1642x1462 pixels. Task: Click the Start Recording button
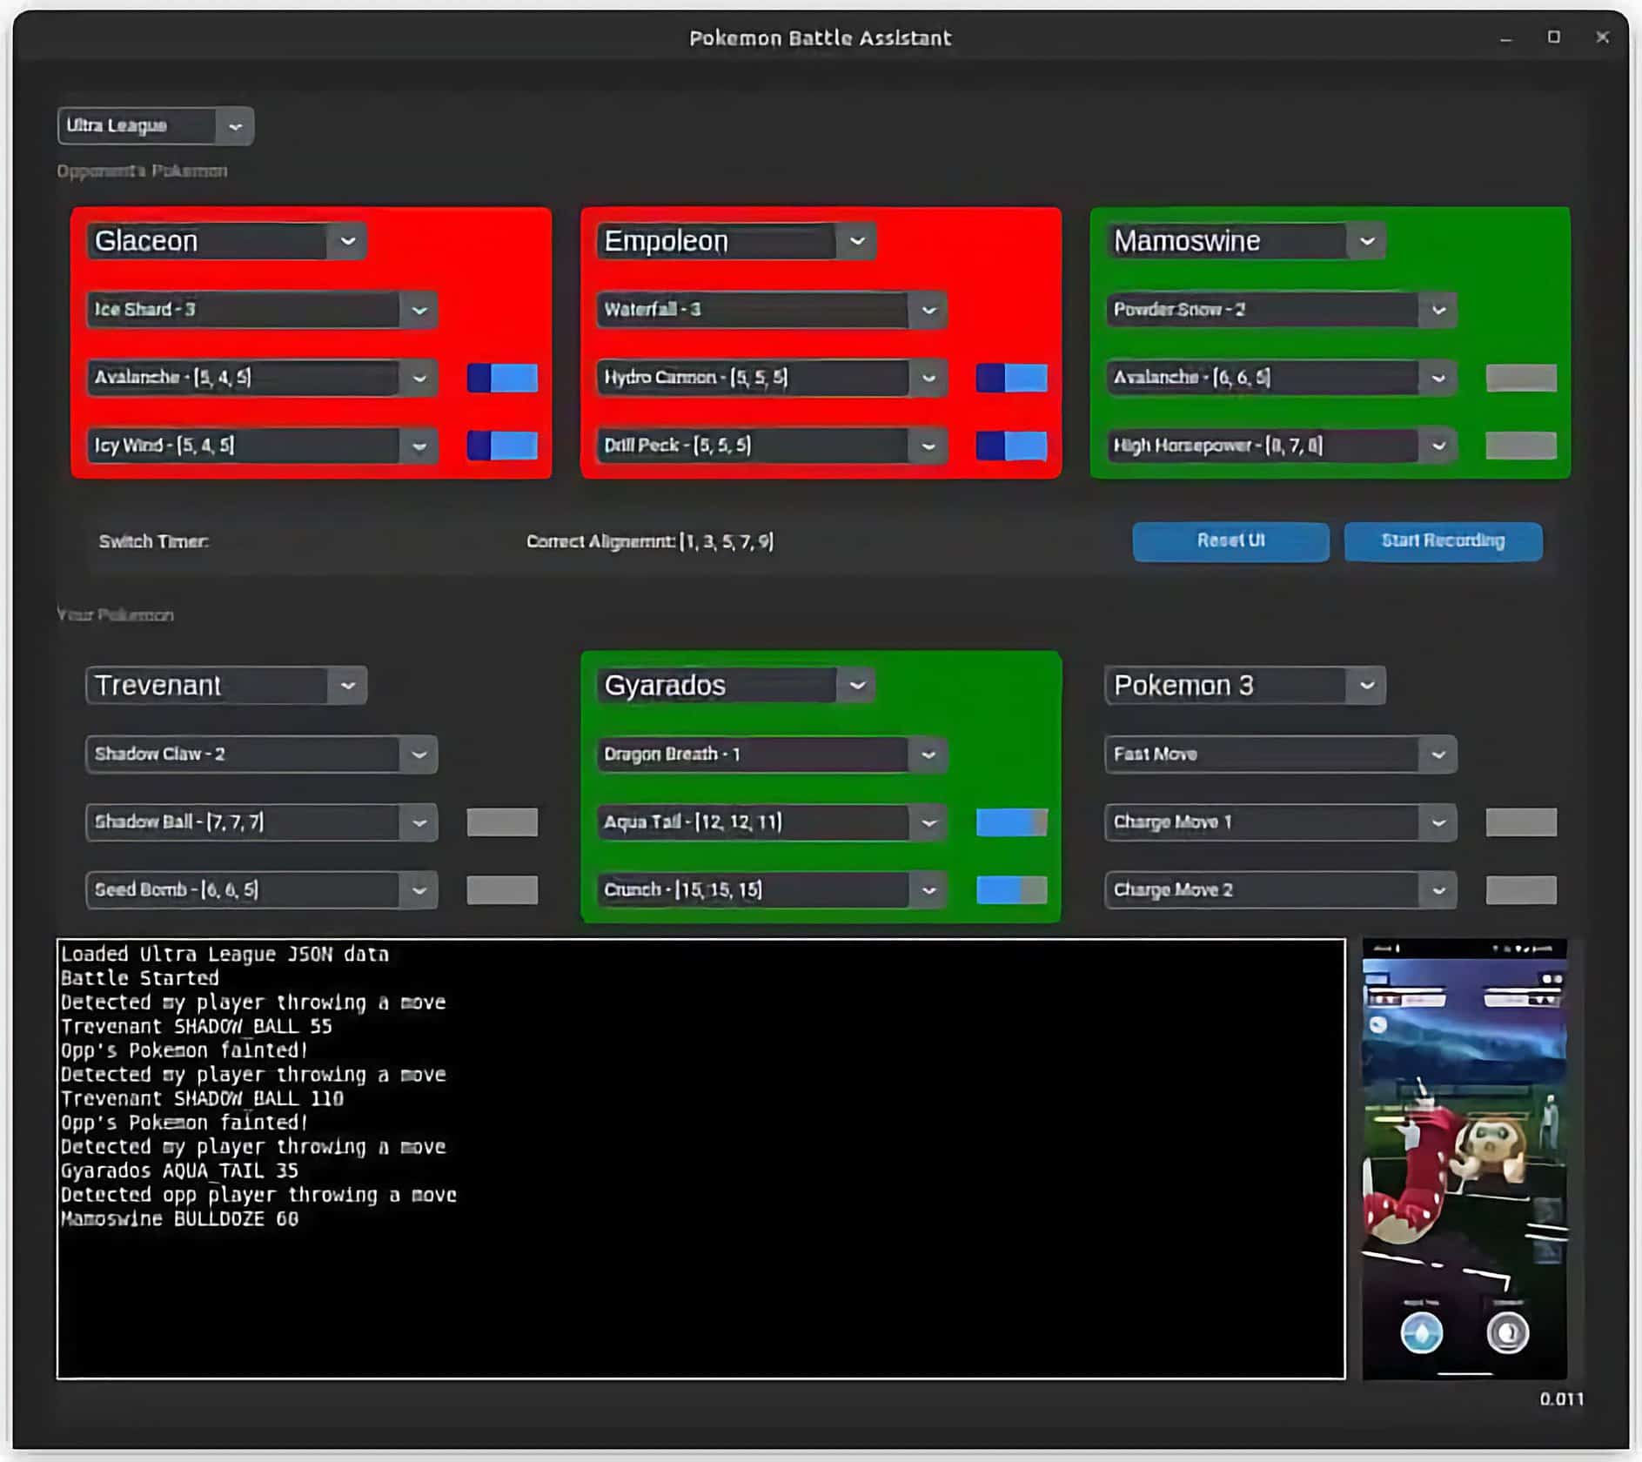point(1443,541)
